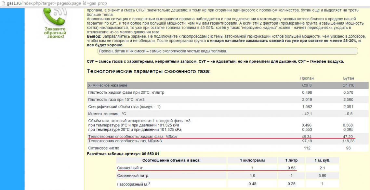Viewport: 370px width, 190px height.
Task: Click the octane value 93
Action: 348,148
